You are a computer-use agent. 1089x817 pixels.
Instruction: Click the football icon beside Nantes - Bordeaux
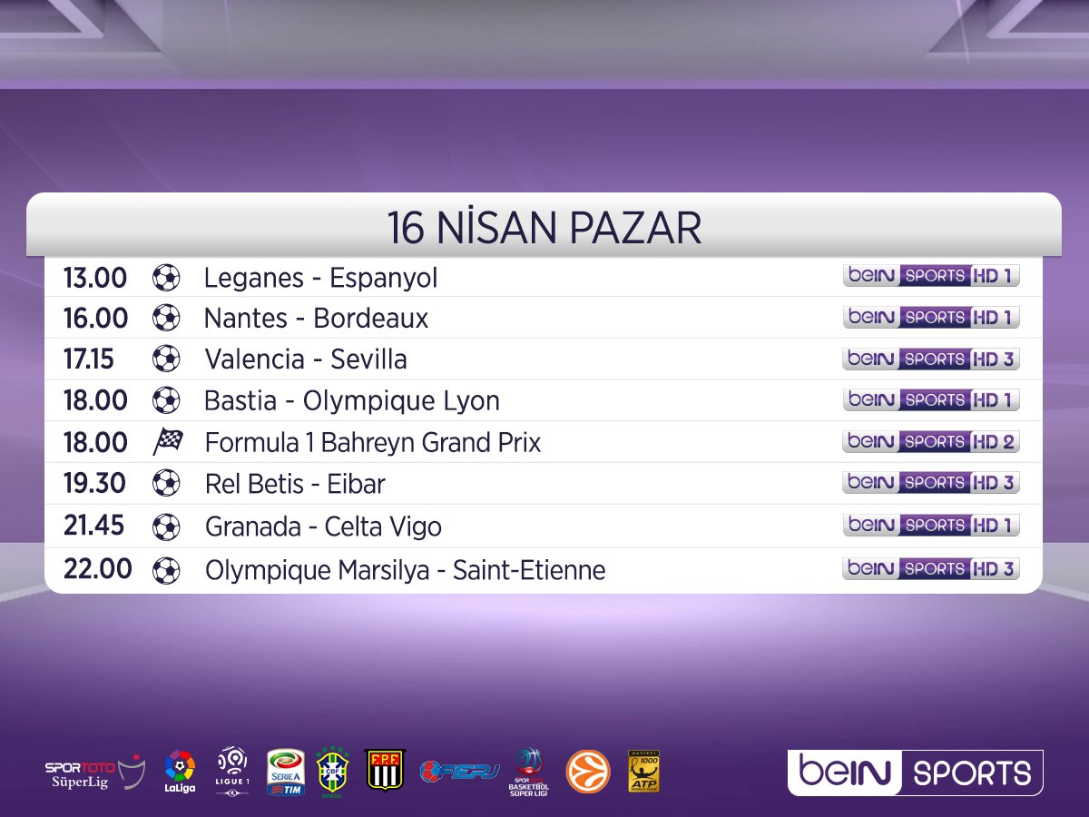click(x=166, y=318)
